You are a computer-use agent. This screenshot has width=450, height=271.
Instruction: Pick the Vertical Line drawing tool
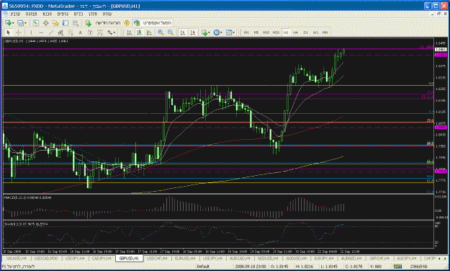[x=31, y=32]
